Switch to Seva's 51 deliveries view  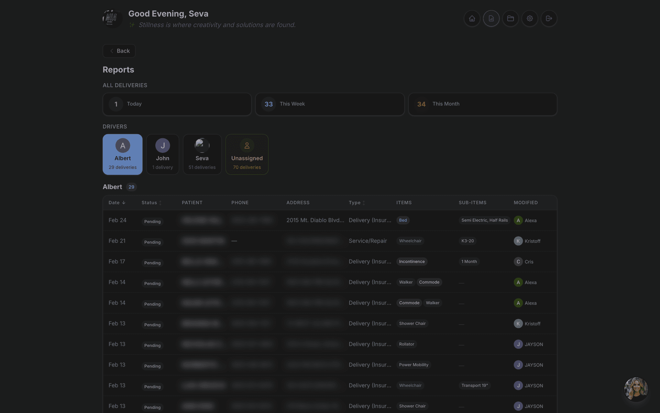[202, 154]
